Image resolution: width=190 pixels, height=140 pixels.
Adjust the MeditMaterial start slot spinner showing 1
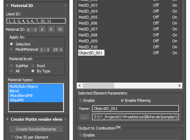pos(45,50)
